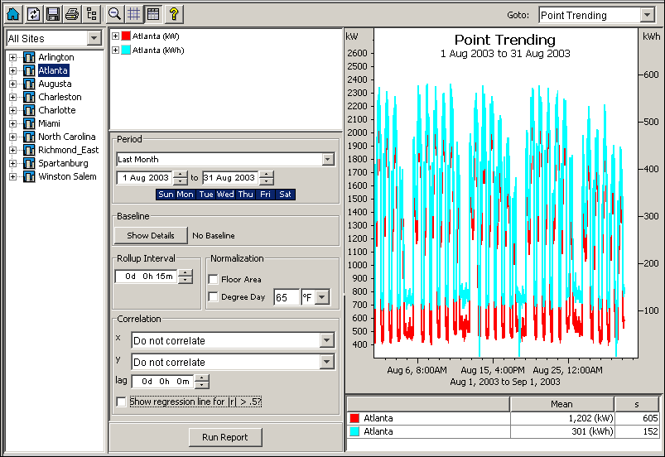
Task: Check the Show regression line option
Action: (122, 402)
